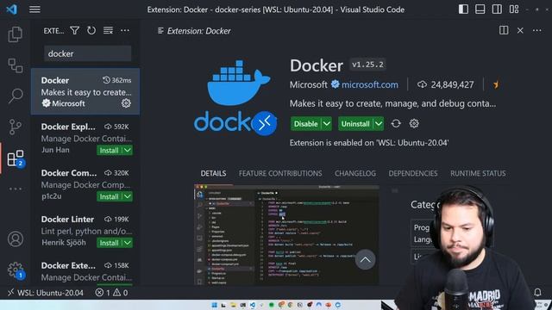
Task: Open gear menu for Docker list item
Action: (126, 103)
